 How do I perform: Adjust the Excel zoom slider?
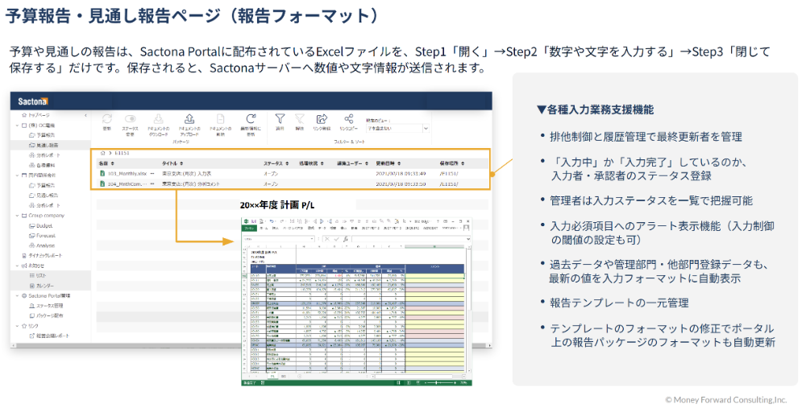437,383
